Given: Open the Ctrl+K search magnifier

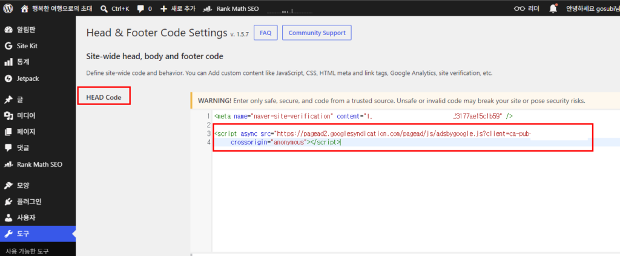Looking at the screenshot, I should tap(104, 8).
